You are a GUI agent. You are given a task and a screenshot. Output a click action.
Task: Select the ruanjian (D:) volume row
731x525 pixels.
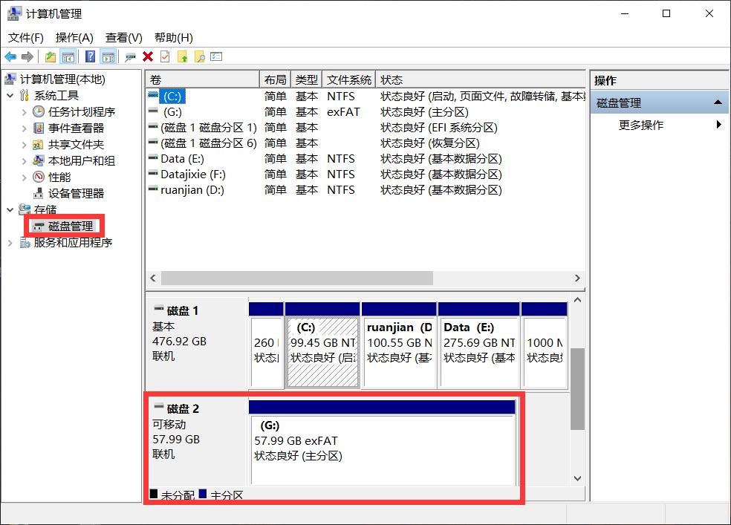point(365,190)
